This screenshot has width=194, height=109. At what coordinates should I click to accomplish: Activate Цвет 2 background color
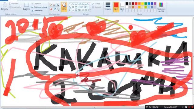point(122,7)
